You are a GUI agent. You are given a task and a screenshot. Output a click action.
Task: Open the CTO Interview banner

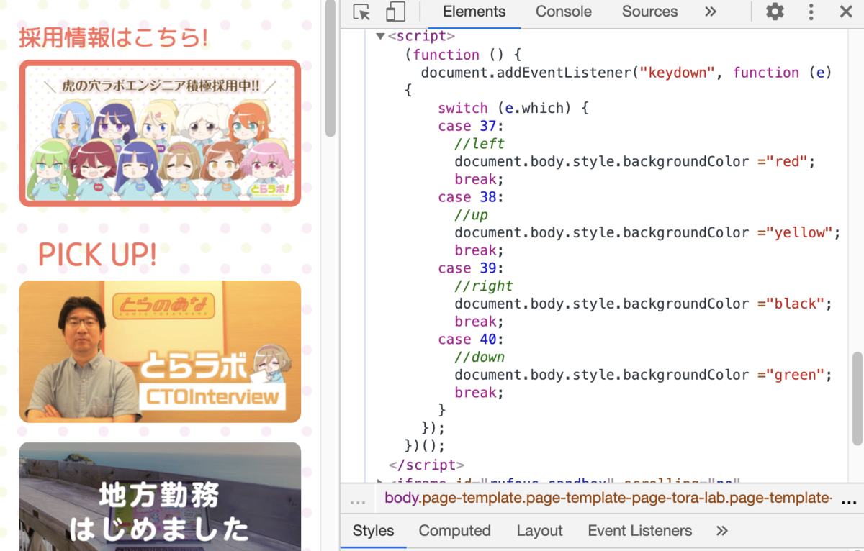160,352
